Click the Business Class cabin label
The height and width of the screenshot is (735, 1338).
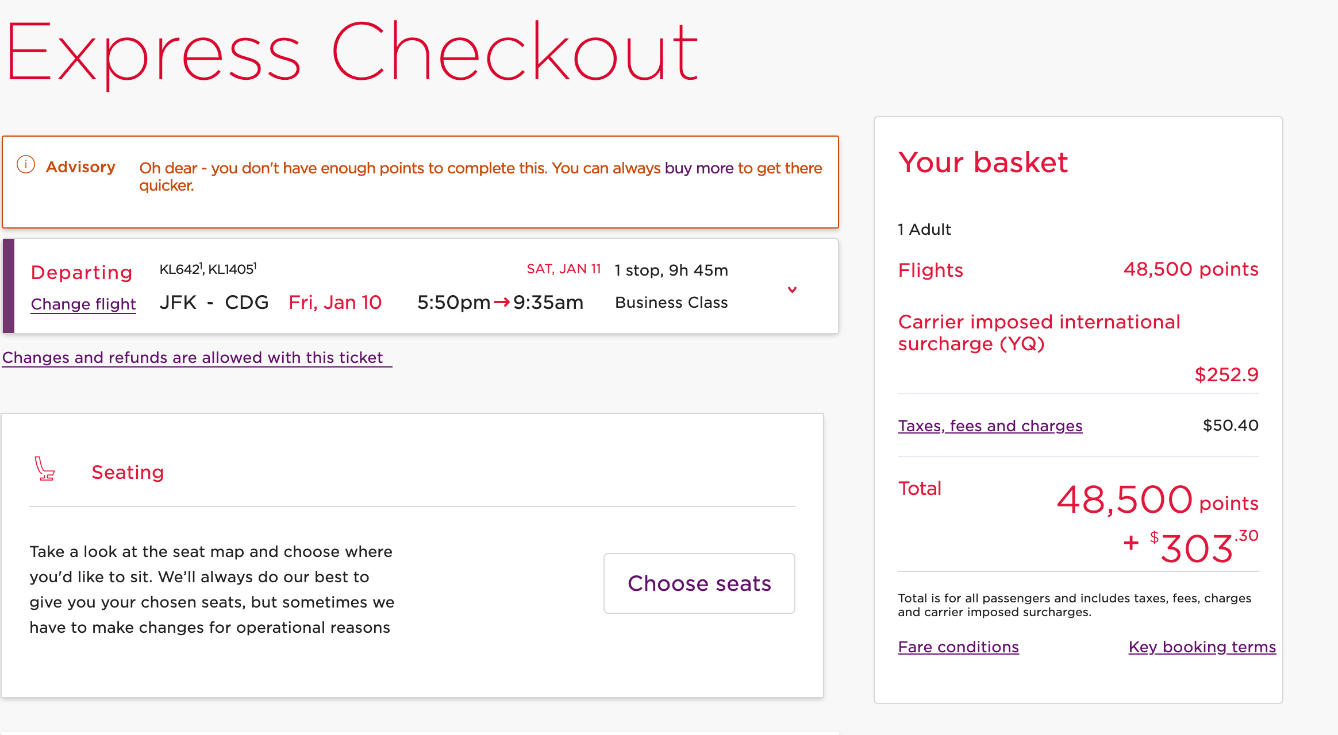point(671,303)
